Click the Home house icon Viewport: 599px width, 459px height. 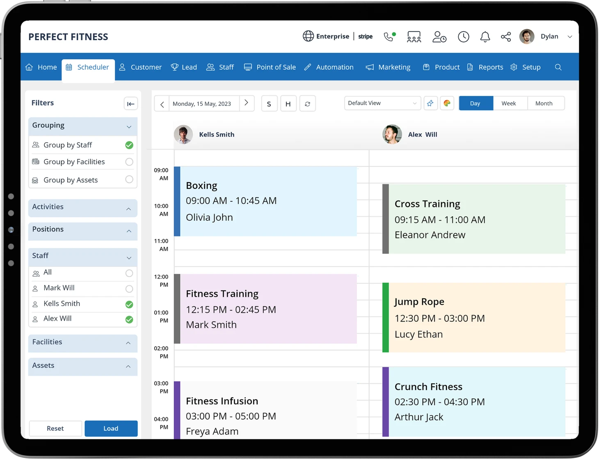click(29, 67)
